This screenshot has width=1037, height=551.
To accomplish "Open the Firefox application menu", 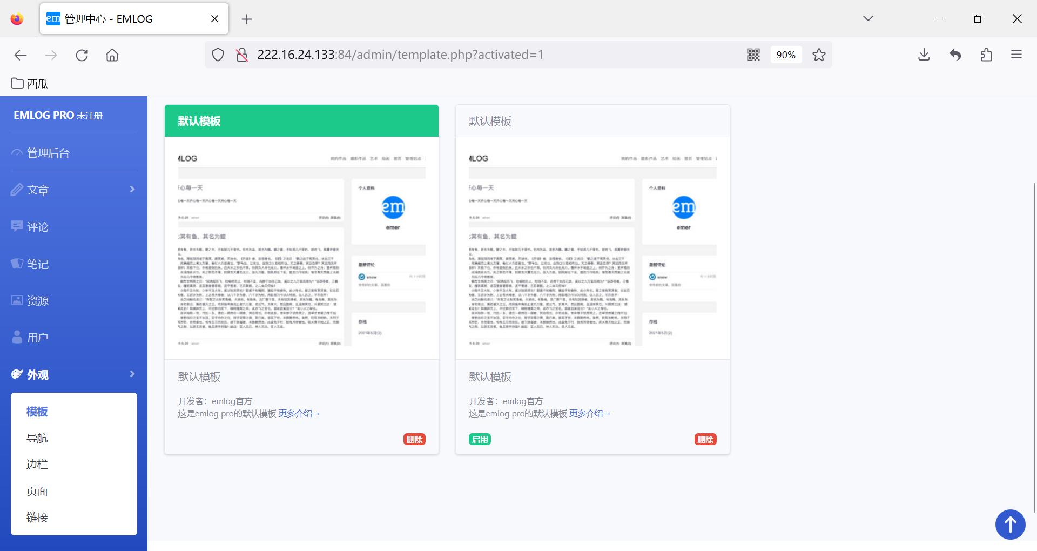I will click(x=1016, y=55).
